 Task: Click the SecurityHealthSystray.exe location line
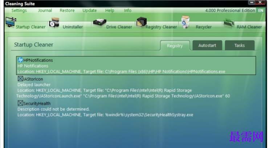click(x=105, y=115)
